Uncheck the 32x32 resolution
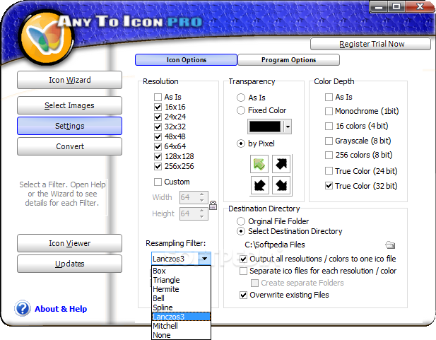This screenshot has width=436, height=340. [x=158, y=127]
